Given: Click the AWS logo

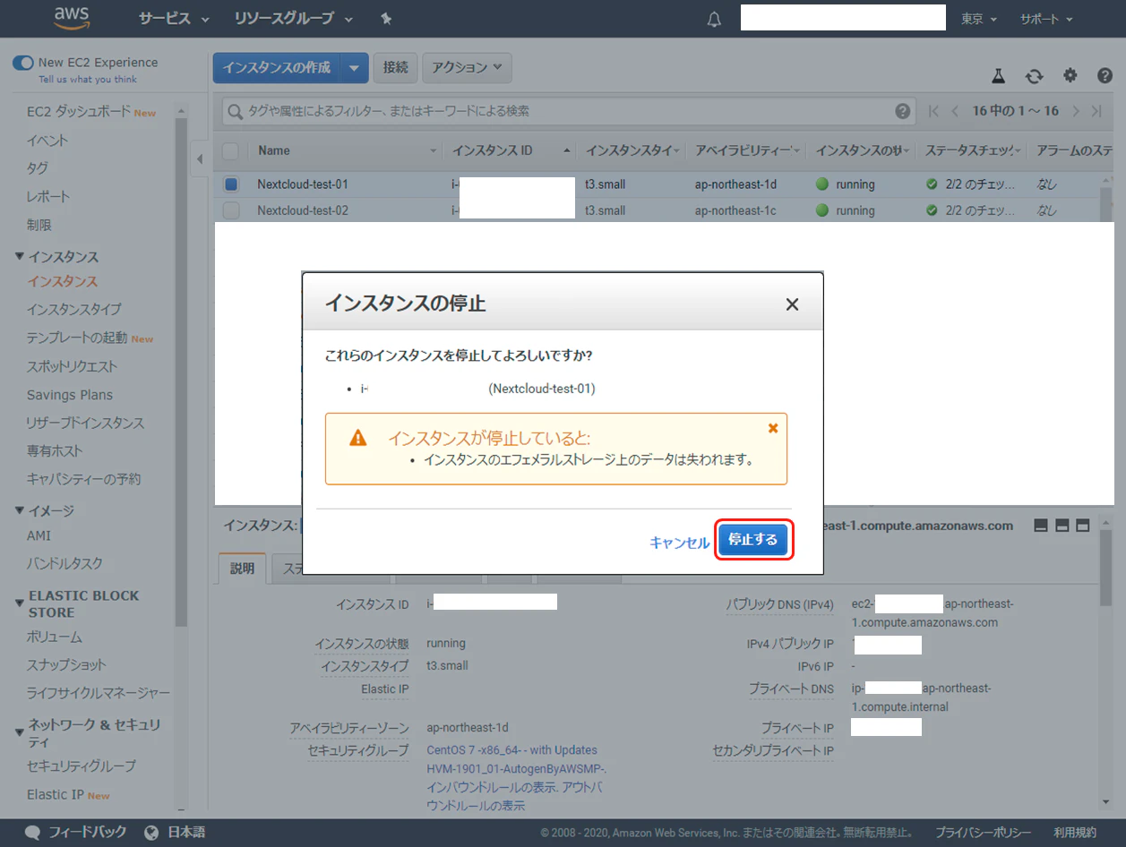Looking at the screenshot, I should click(x=72, y=18).
